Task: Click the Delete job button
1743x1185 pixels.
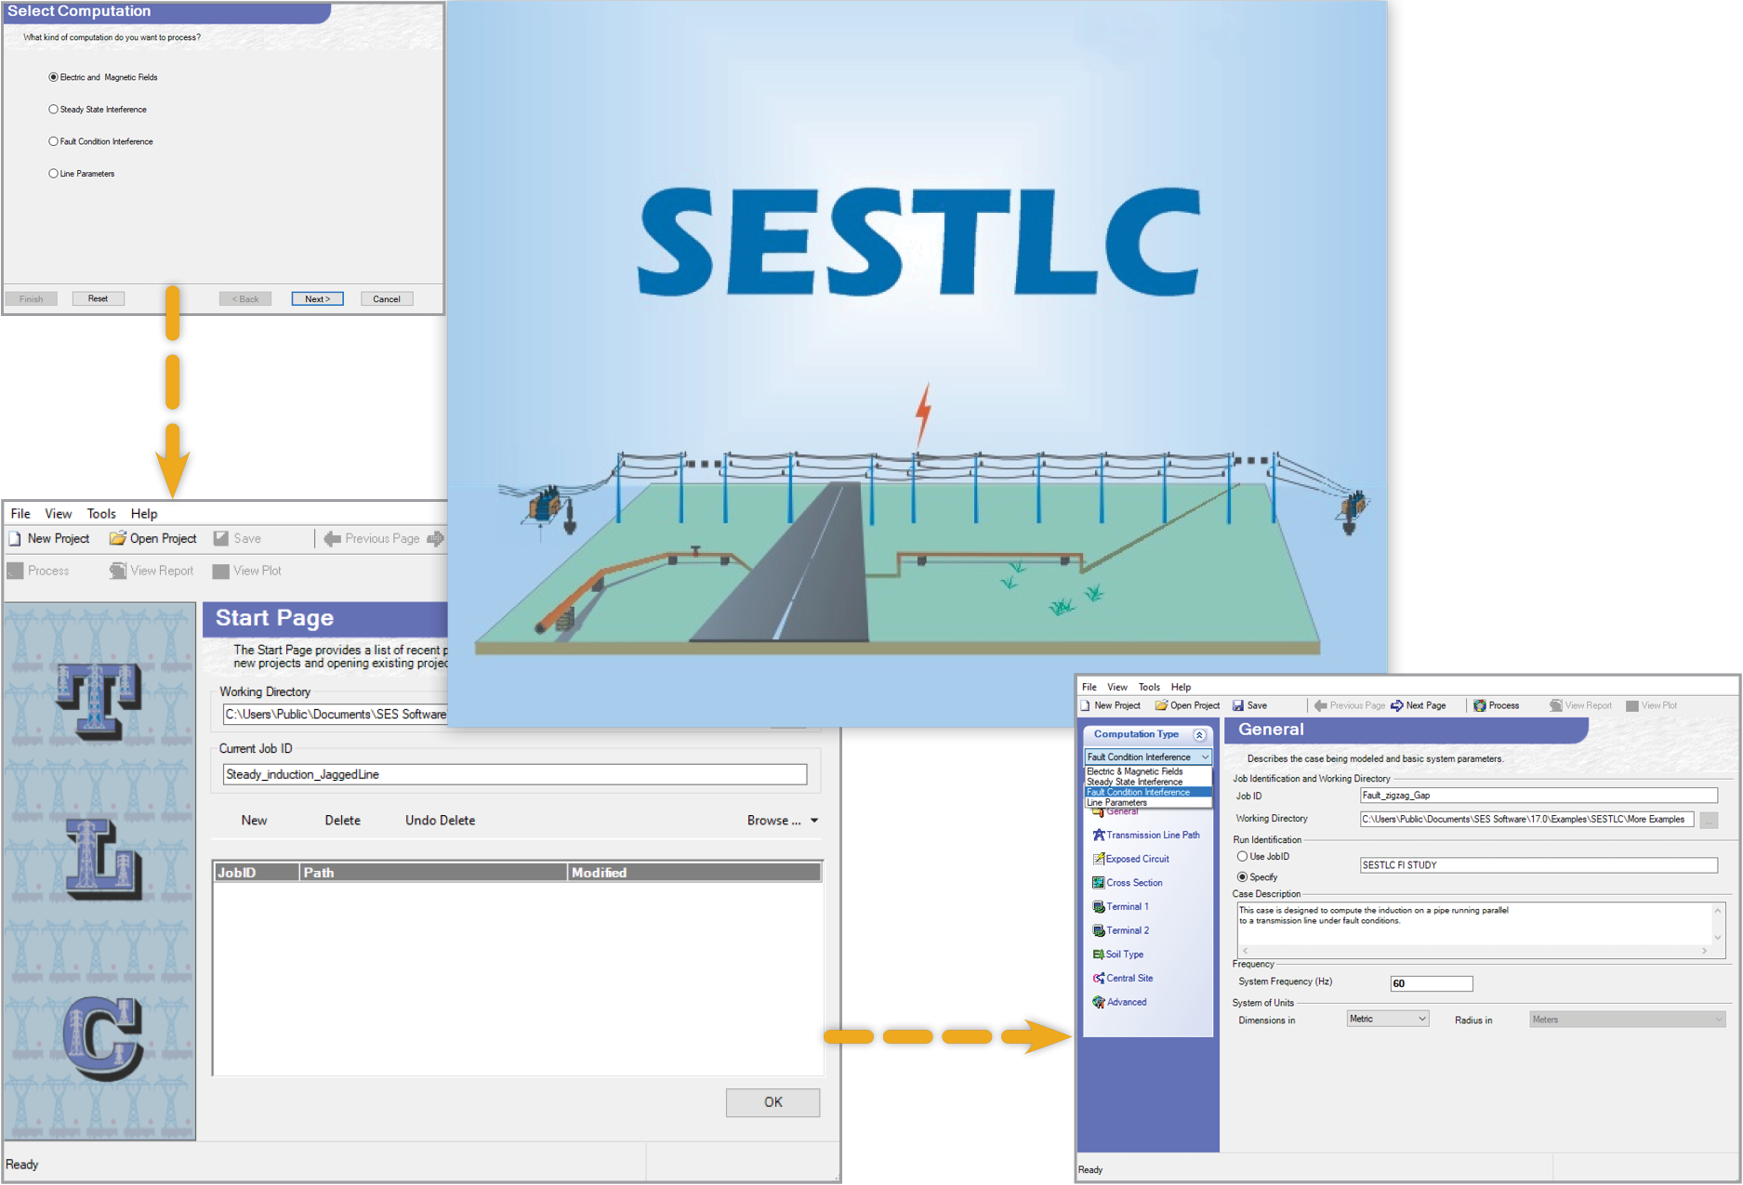Action: [x=343, y=821]
